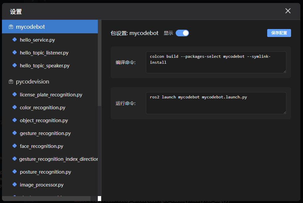
Task: Click the Python icon beside object_recognition.py
Action: [x=15, y=120]
